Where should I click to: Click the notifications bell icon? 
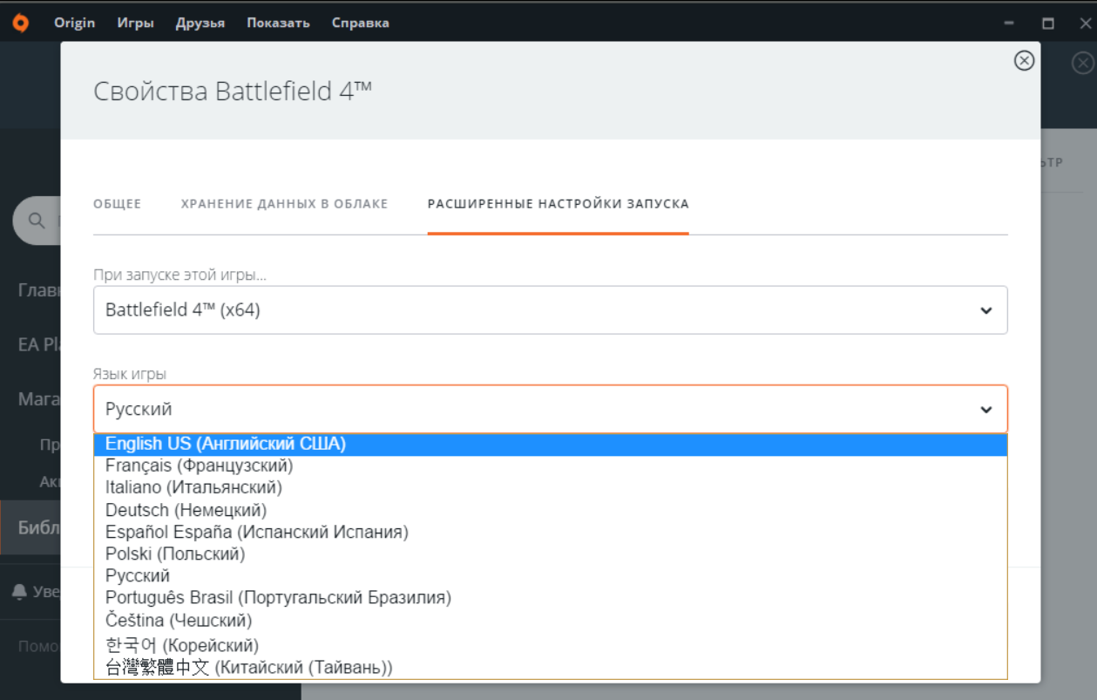pos(19,592)
